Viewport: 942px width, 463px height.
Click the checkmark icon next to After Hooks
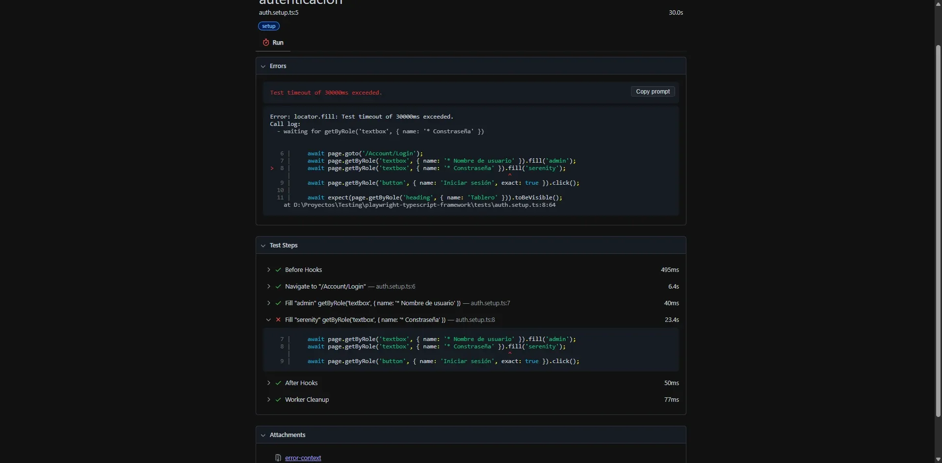click(x=278, y=383)
